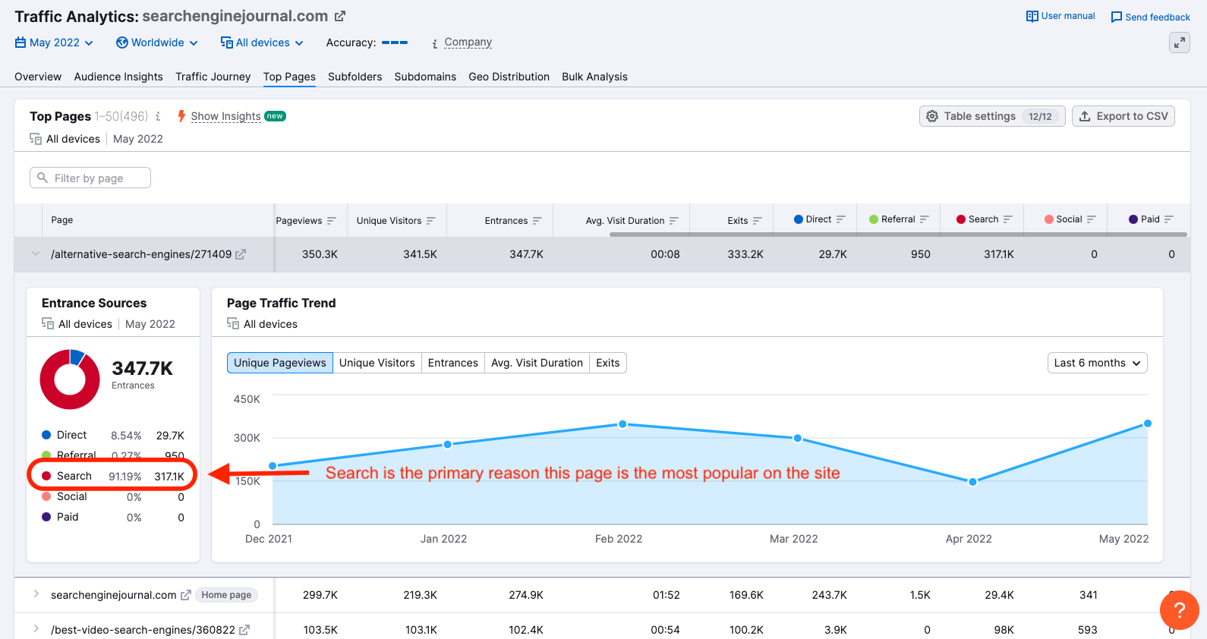The image size is (1207, 639).
Task: Expand the searchenginejournal.com home page row
Action: [36, 594]
